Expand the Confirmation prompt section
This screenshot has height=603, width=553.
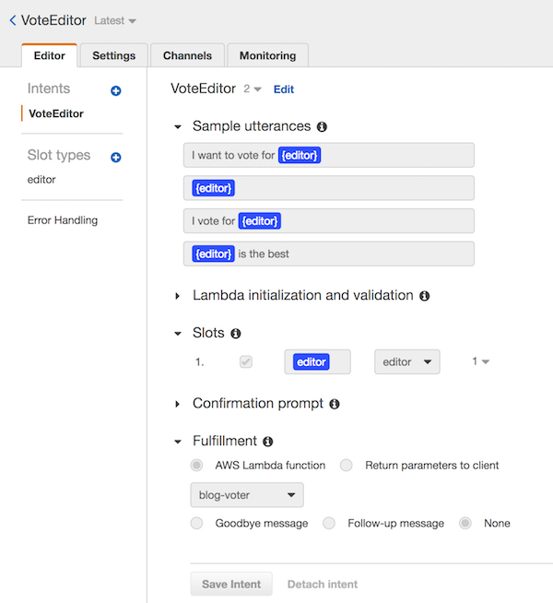tap(177, 404)
